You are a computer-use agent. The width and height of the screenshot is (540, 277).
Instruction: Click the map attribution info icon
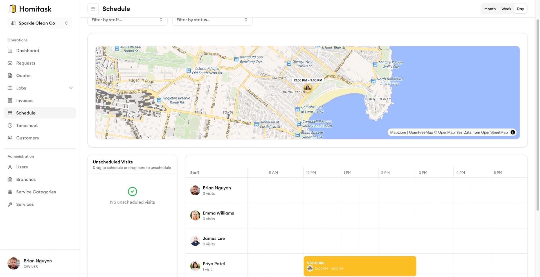pyautogui.click(x=513, y=132)
